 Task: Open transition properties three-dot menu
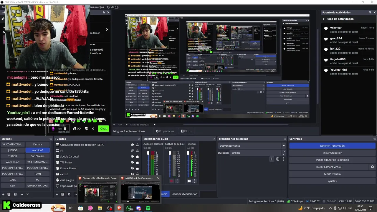click(x=283, y=159)
